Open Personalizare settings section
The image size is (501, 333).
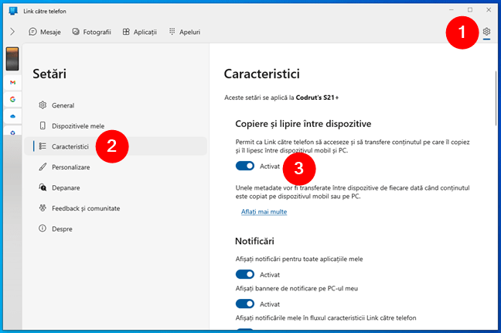pyautogui.click(x=116, y=167)
